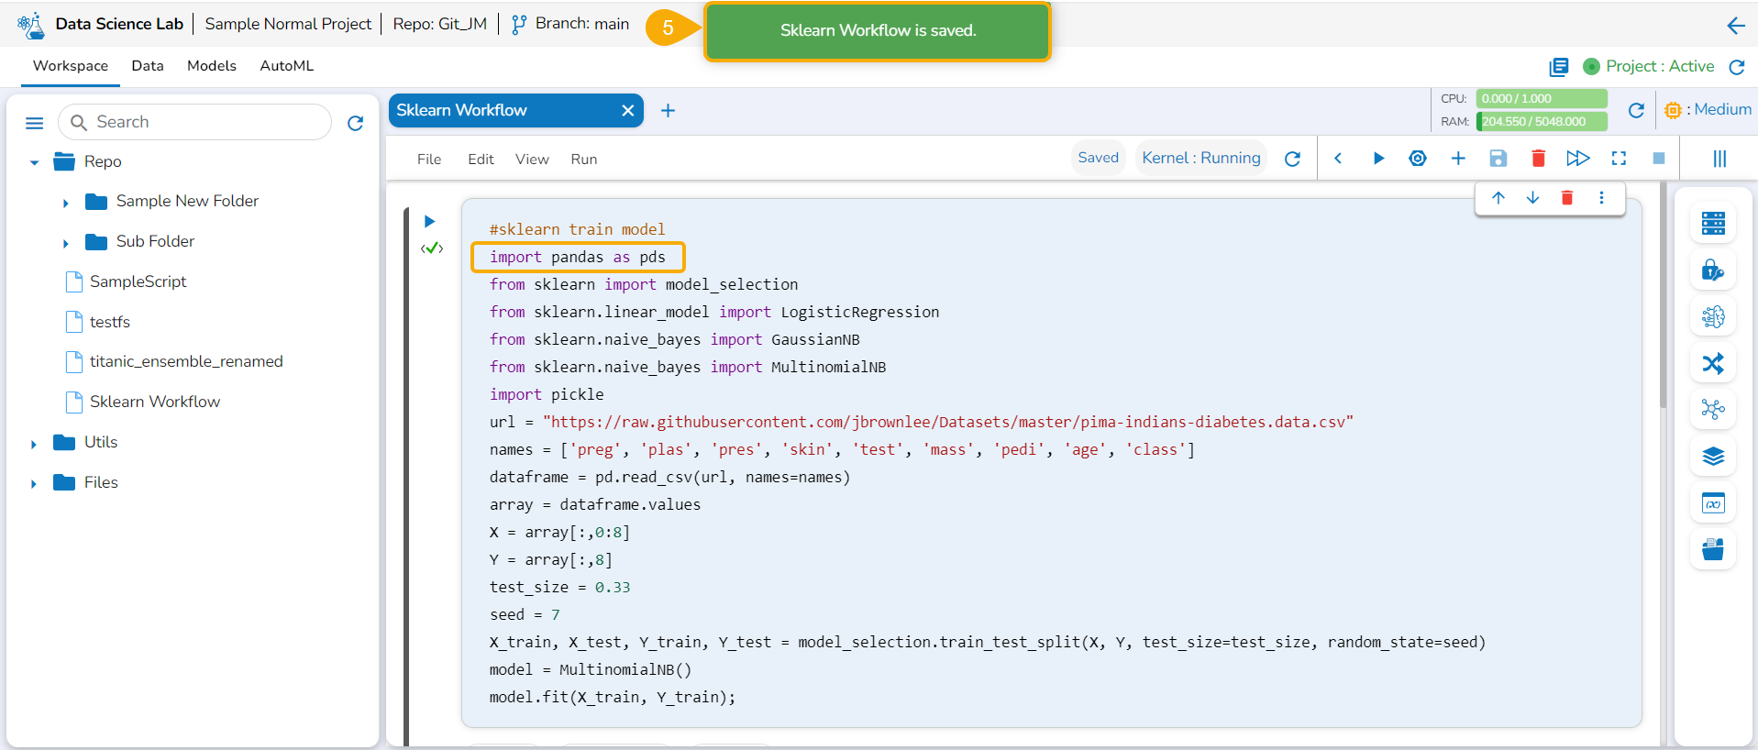Image resolution: width=1758 pixels, height=750 pixels.
Task: Restart the kernel with refresh icon
Action: tap(1292, 159)
